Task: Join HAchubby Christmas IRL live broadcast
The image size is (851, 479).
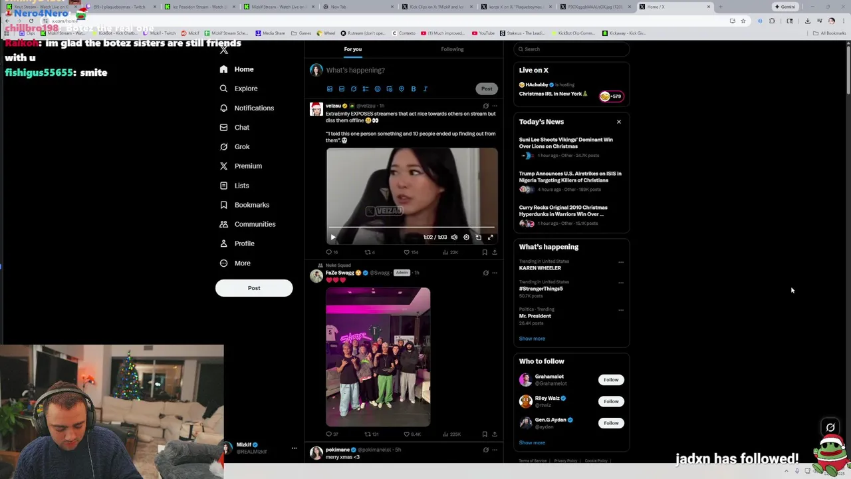Action: point(571,90)
